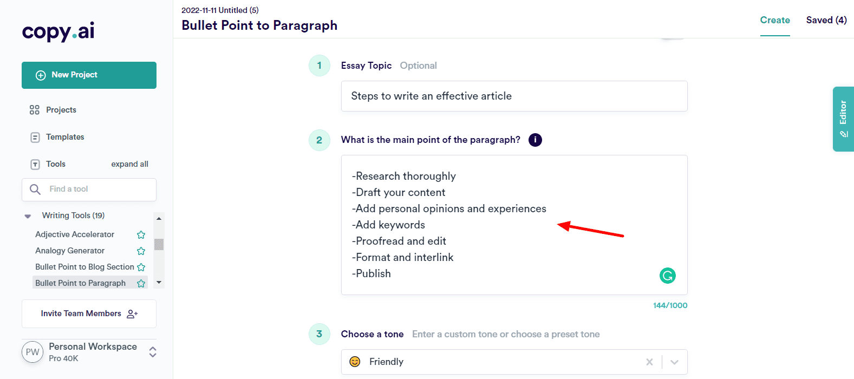Viewport: 854px width, 379px height.
Task: Click the search magnifier icon
Action: pyautogui.click(x=35, y=189)
